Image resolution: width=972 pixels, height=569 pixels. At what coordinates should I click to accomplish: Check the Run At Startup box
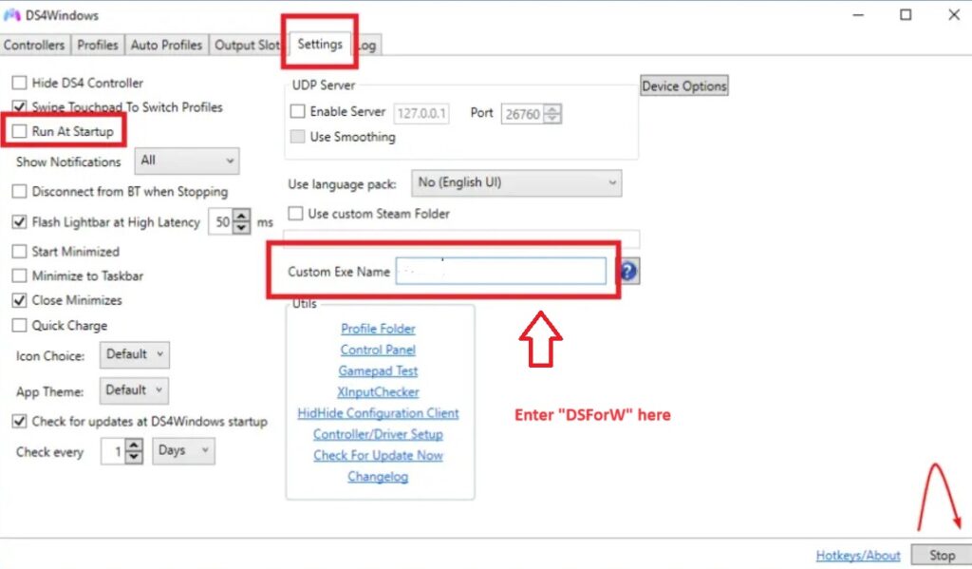click(20, 131)
